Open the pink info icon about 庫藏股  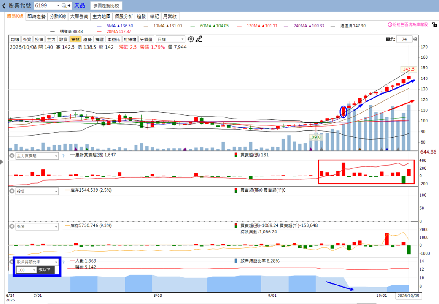pyautogui.click(x=390, y=24)
